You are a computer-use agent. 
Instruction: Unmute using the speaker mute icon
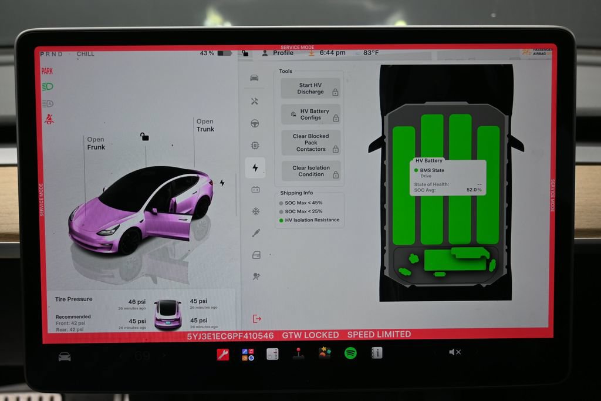[455, 352]
